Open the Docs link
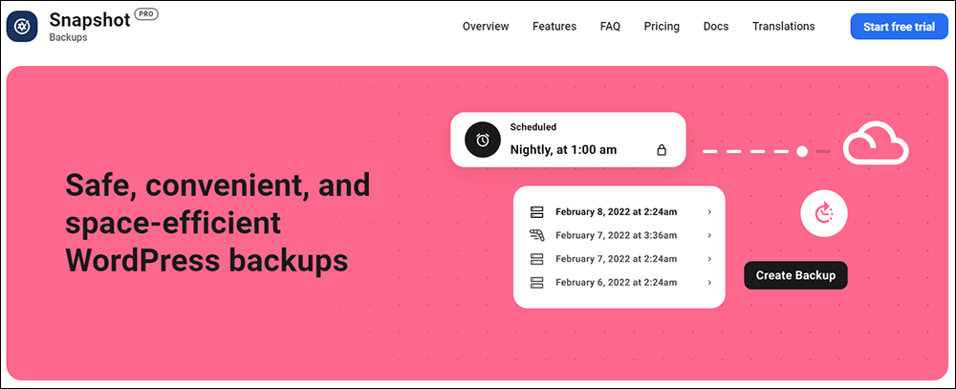 pos(716,26)
